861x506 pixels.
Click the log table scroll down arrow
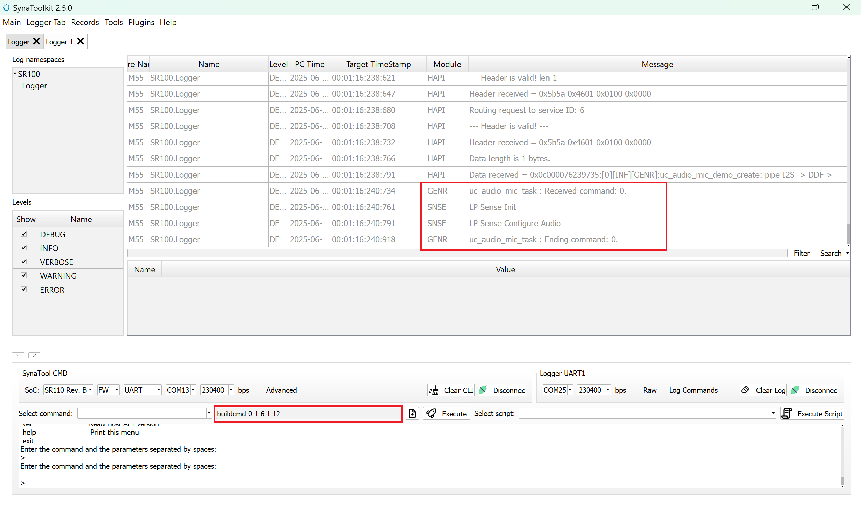point(849,245)
